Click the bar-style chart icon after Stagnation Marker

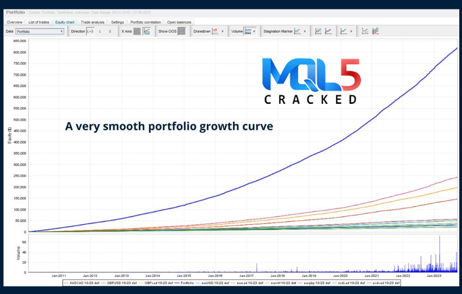coord(318,31)
